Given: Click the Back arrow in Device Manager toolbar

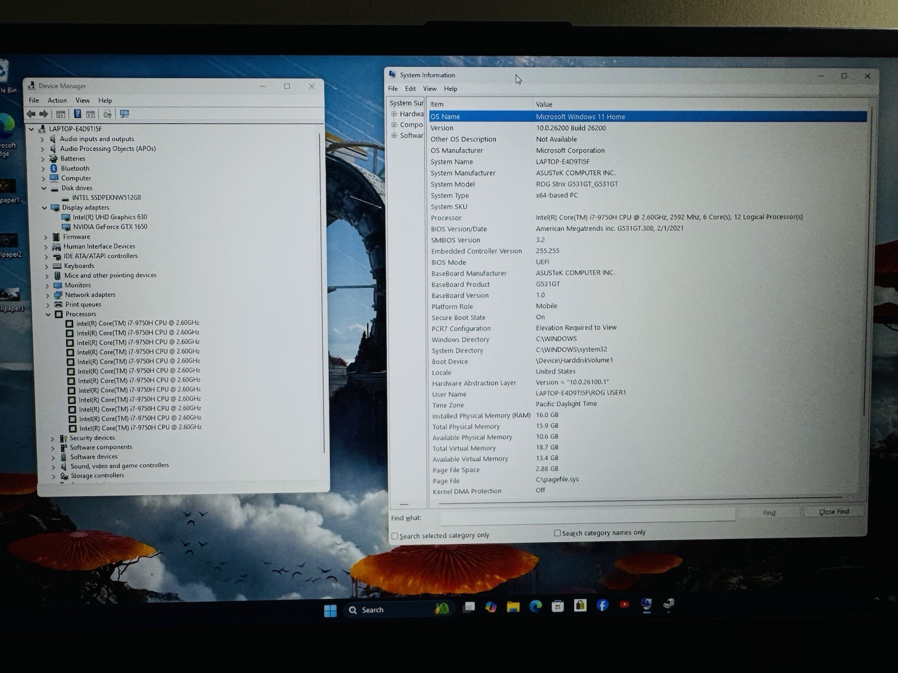Looking at the screenshot, I should [x=31, y=114].
